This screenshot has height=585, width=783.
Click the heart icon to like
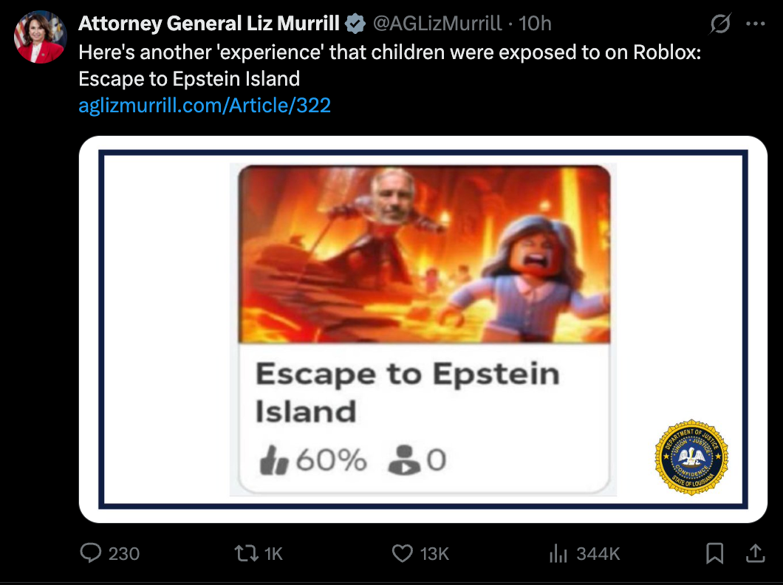(401, 552)
